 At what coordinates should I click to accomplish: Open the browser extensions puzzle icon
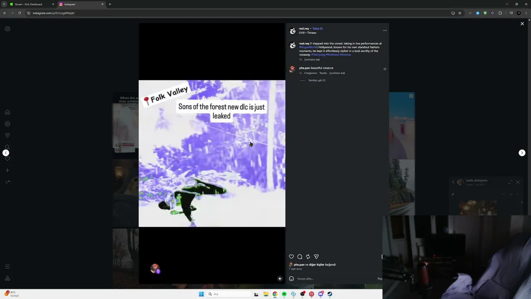[x=500, y=13]
